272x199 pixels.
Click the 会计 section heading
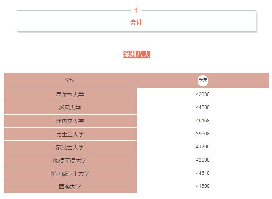coord(136,23)
